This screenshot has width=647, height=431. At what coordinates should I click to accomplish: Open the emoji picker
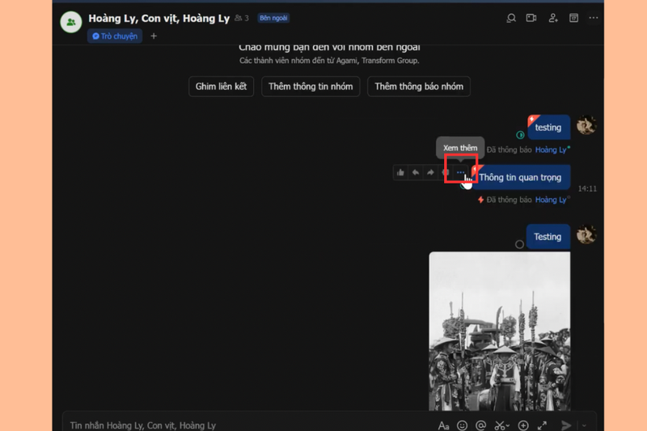[462, 425]
